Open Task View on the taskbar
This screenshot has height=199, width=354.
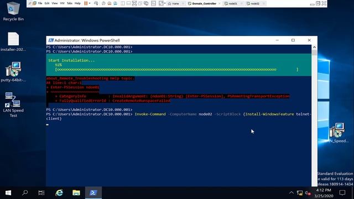pos(41,193)
